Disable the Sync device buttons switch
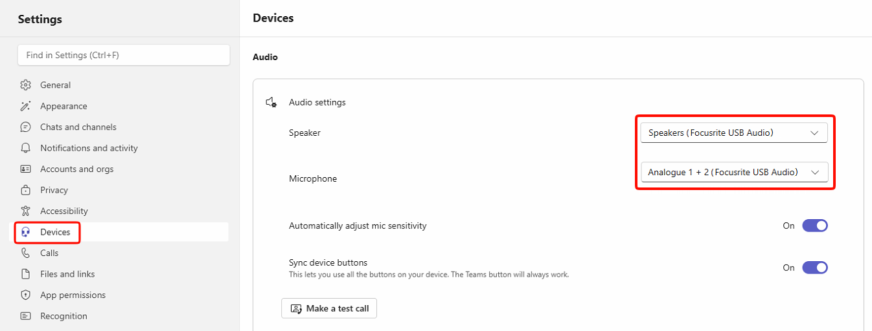This screenshot has height=331, width=872. pyautogui.click(x=815, y=268)
